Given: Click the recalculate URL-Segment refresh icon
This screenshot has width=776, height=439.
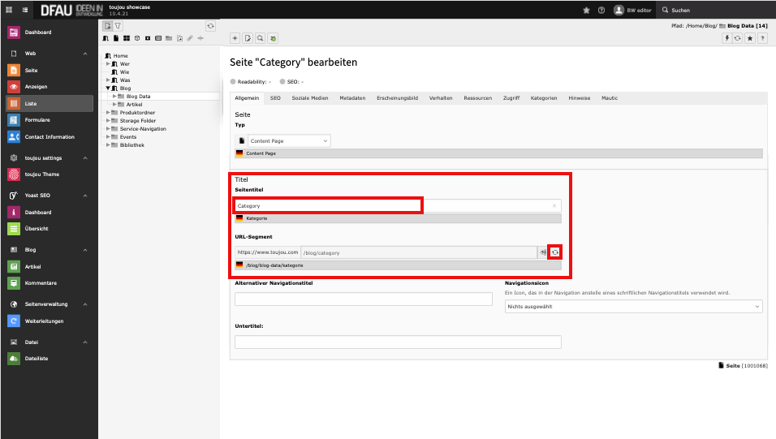Looking at the screenshot, I should tap(555, 252).
